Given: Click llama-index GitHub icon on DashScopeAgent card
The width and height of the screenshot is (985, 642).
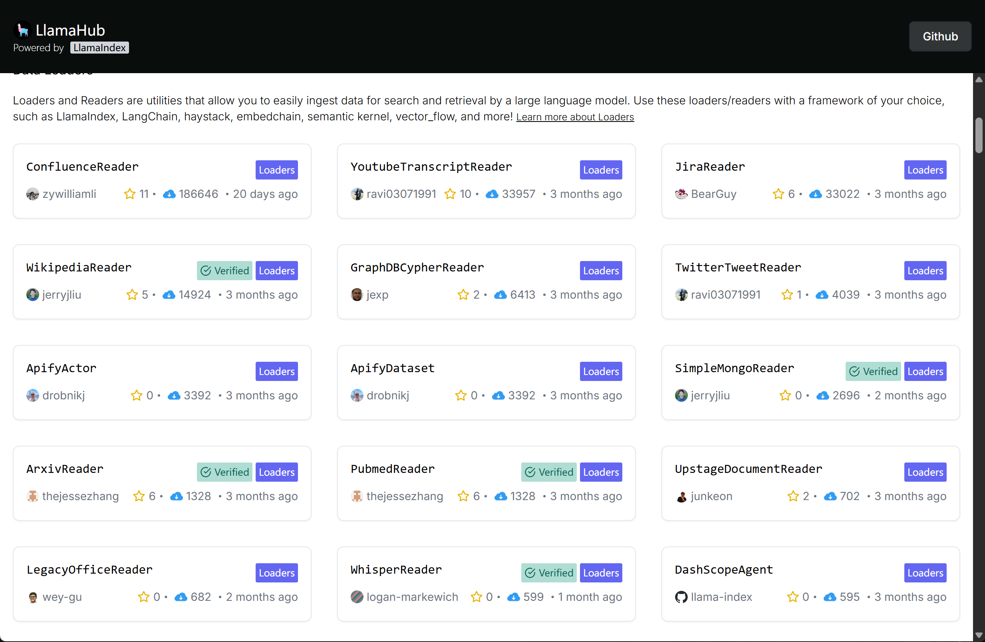Looking at the screenshot, I should [681, 597].
